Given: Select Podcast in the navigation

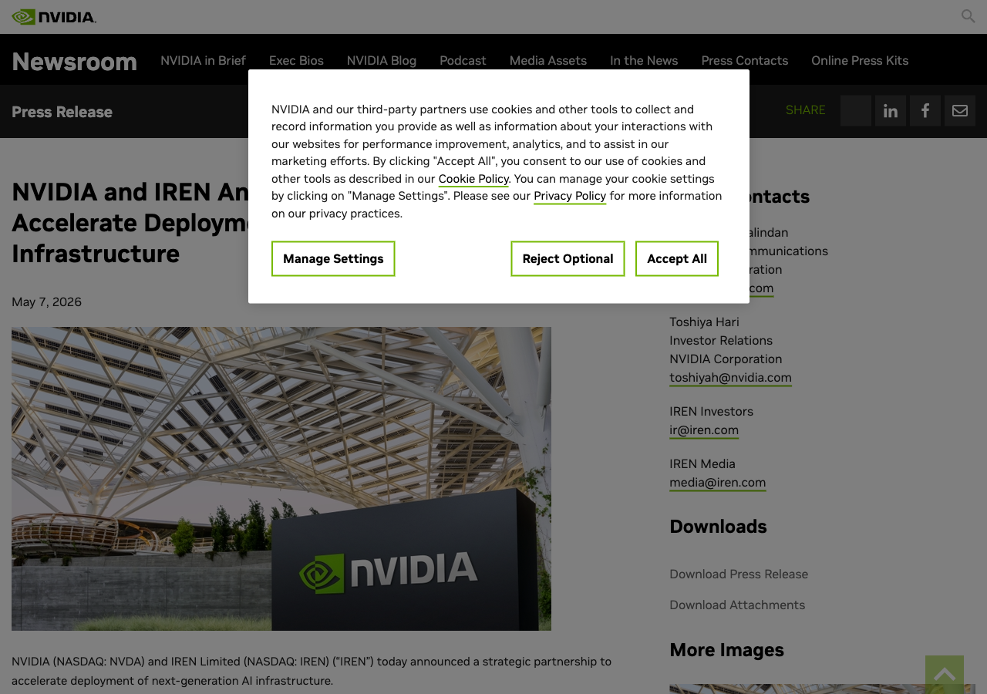Looking at the screenshot, I should tap(463, 60).
